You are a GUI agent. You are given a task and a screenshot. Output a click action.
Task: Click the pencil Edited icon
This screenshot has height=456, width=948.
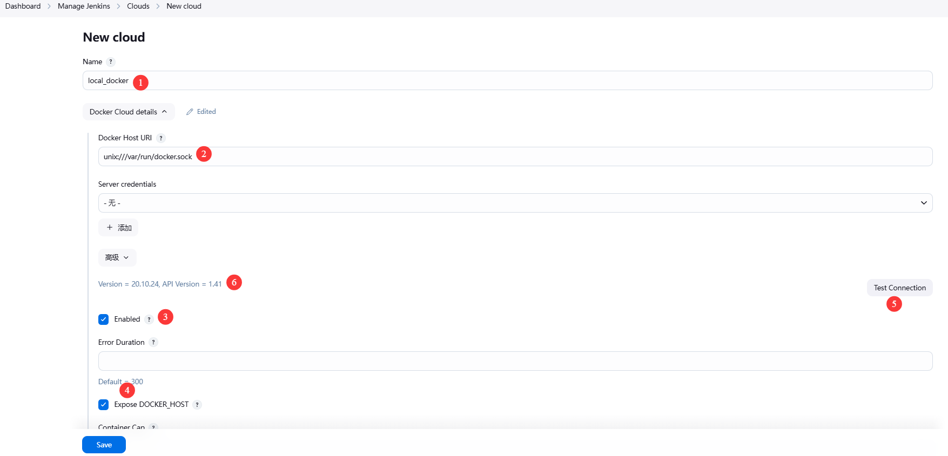pyautogui.click(x=190, y=112)
